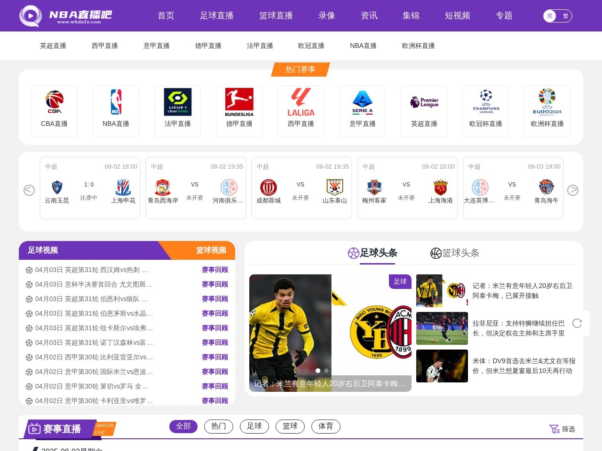Viewport: 602px width, 451px height.
Task: Open the Premier League 英超直播 logo
Action: [424, 101]
